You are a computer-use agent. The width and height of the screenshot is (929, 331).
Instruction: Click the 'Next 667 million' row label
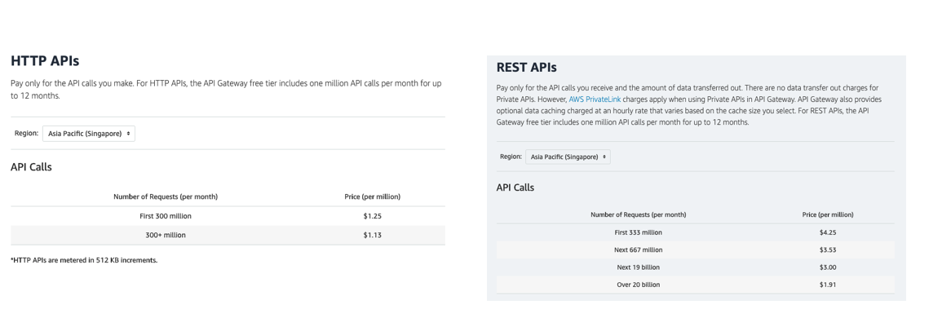pos(639,249)
